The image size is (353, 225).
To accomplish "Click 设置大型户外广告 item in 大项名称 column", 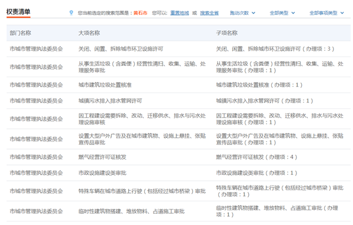I will coord(142,139).
